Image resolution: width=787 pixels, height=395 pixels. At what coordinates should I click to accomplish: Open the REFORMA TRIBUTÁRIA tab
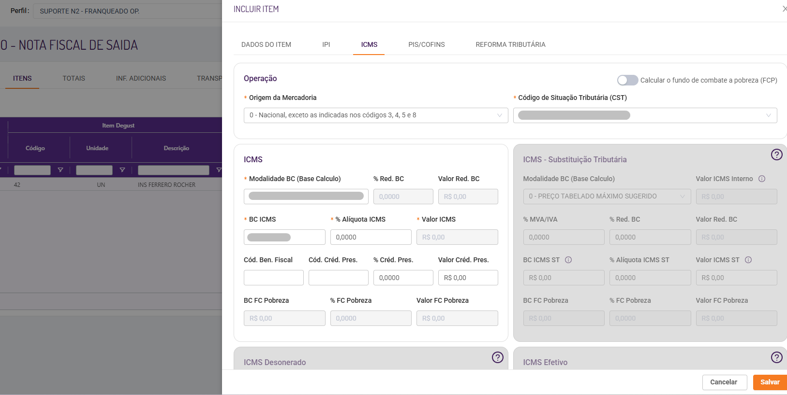pyautogui.click(x=510, y=44)
